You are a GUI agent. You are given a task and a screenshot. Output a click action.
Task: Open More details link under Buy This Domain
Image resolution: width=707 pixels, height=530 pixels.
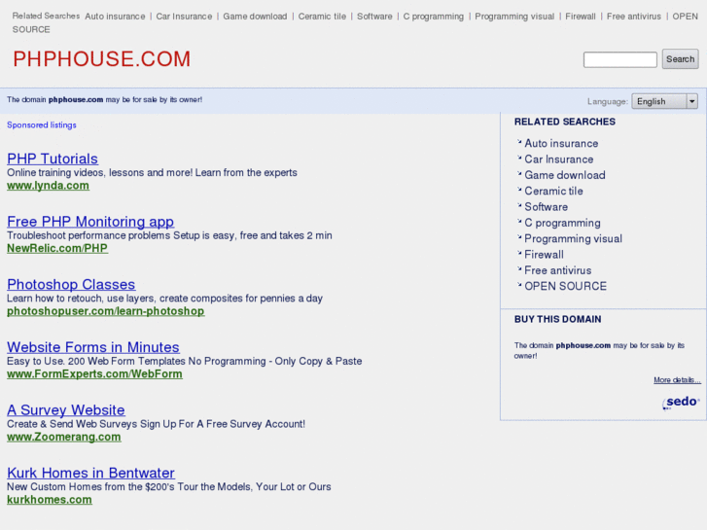[x=677, y=380]
